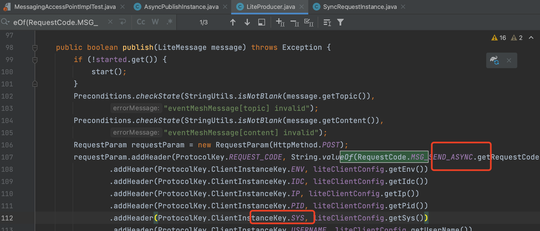
Task: Click line number 107 in gutter
Action: 7,157
